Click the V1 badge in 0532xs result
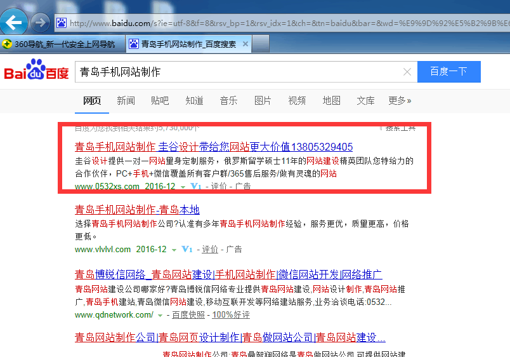510x357 pixels. tap(196, 187)
